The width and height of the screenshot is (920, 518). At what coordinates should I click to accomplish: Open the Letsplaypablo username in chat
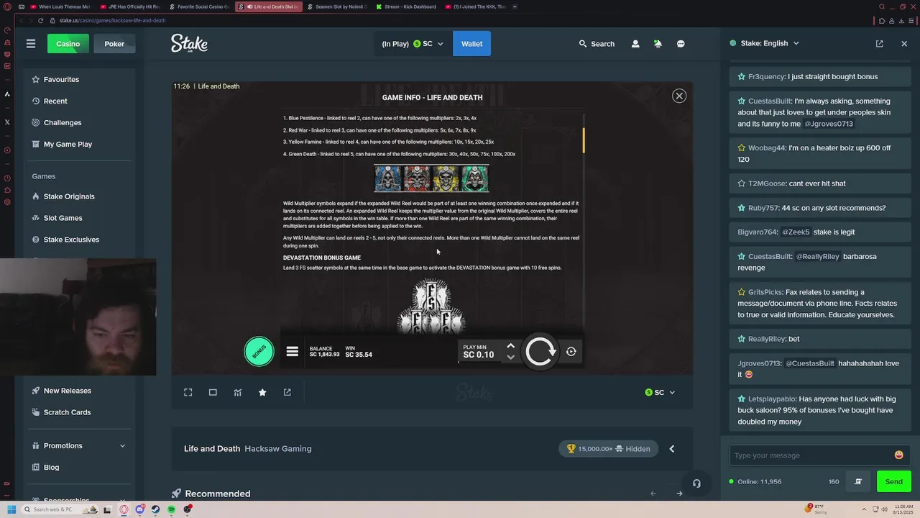[771, 399]
